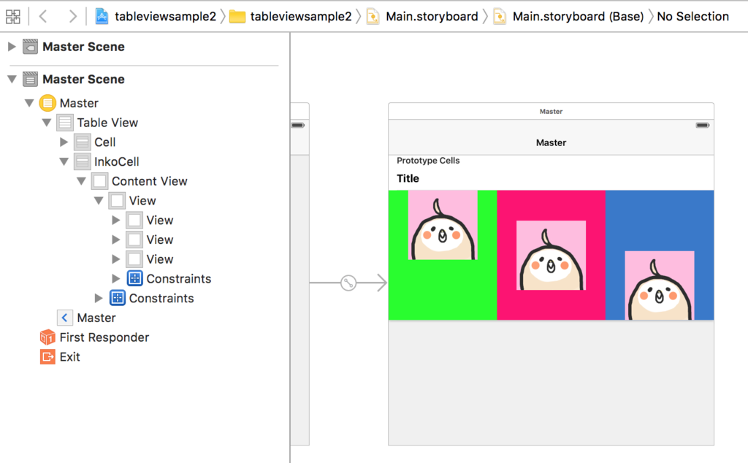Screen dimensions: 748x463
Task: Select the InkoCell label
Action: click(x=116, y=161)
